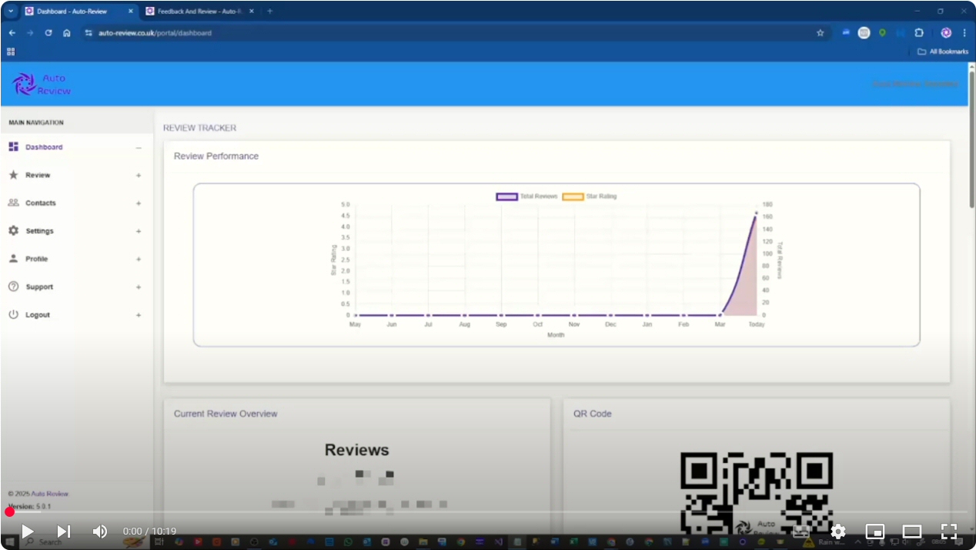Bookmark this page with star

click(x=820, y=33)
